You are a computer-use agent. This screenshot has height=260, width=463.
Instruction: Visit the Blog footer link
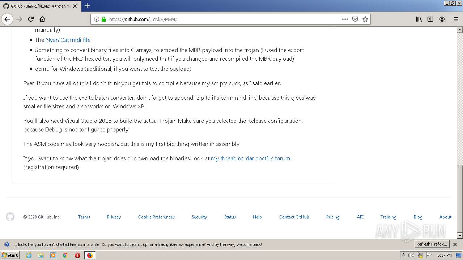click(418, 217)
